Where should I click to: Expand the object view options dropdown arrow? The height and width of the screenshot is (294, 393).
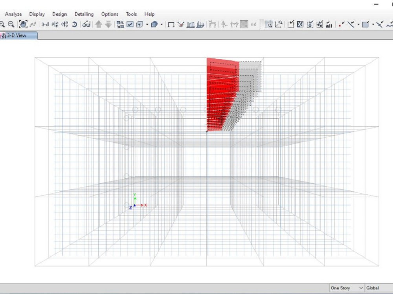(146, 24)
